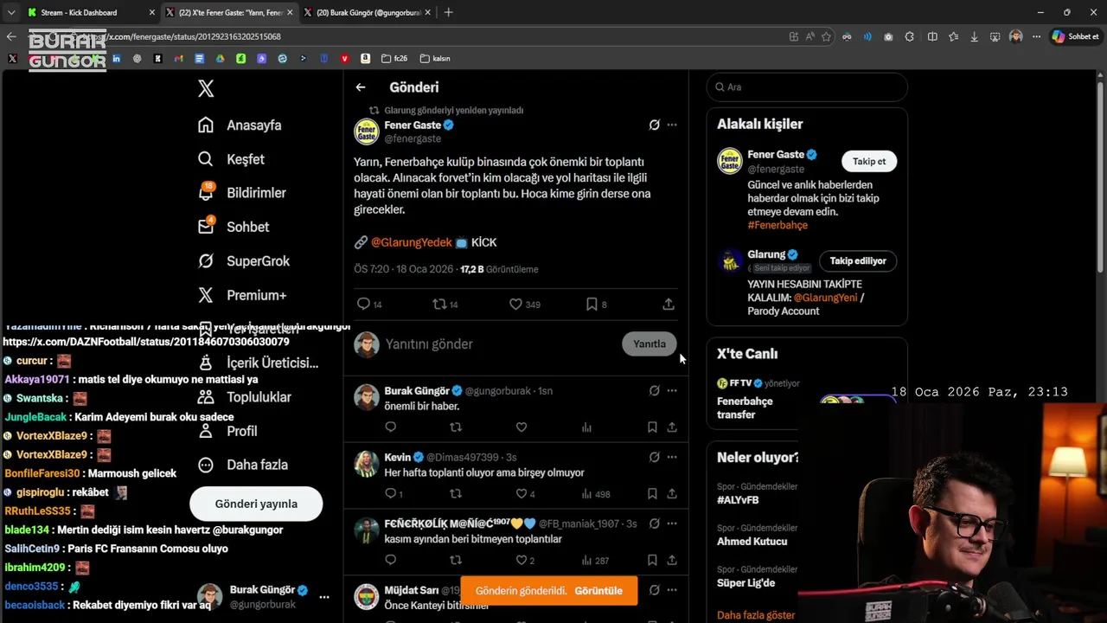Open the tab search dropdown
This screenshot has height=623, width=1107.
coord(10,12)
